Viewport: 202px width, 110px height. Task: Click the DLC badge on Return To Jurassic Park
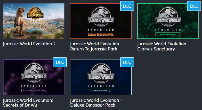[x=127, y=6]
